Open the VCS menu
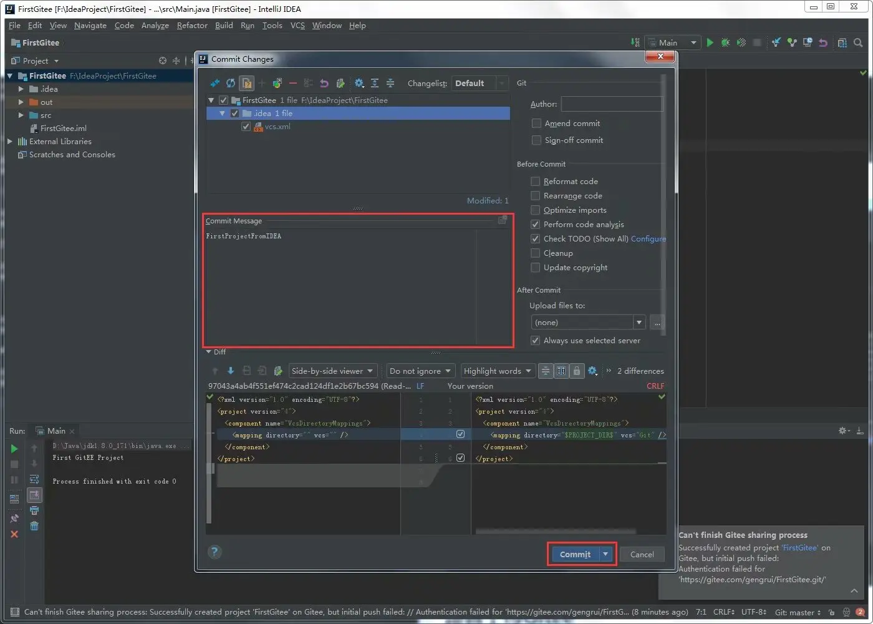 click(x=297, y=26)
